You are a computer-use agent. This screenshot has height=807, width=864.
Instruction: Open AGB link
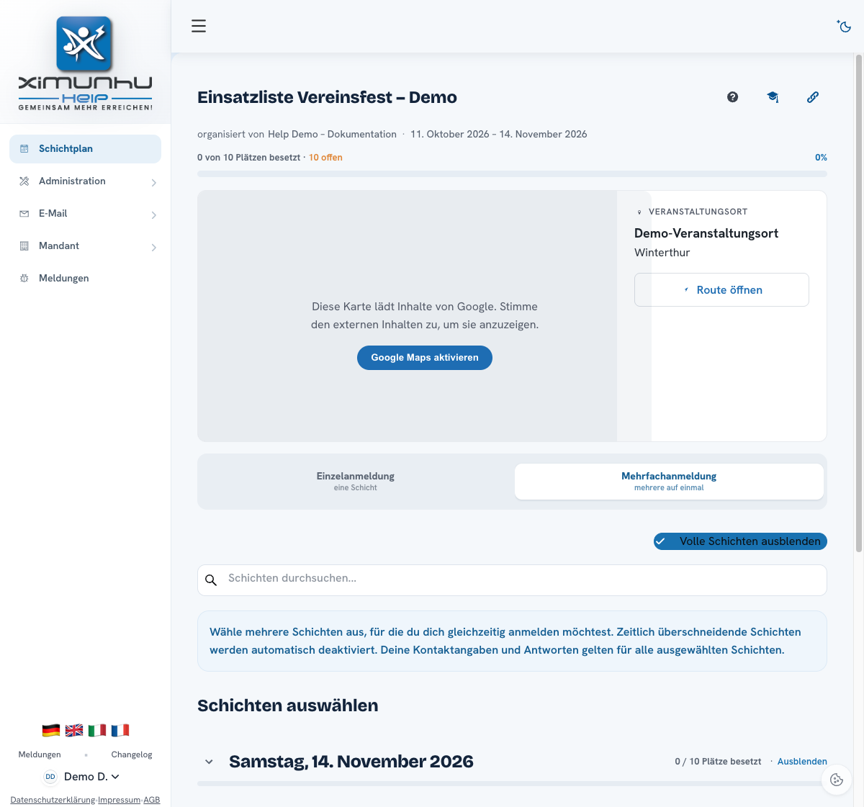coord(152,800)
